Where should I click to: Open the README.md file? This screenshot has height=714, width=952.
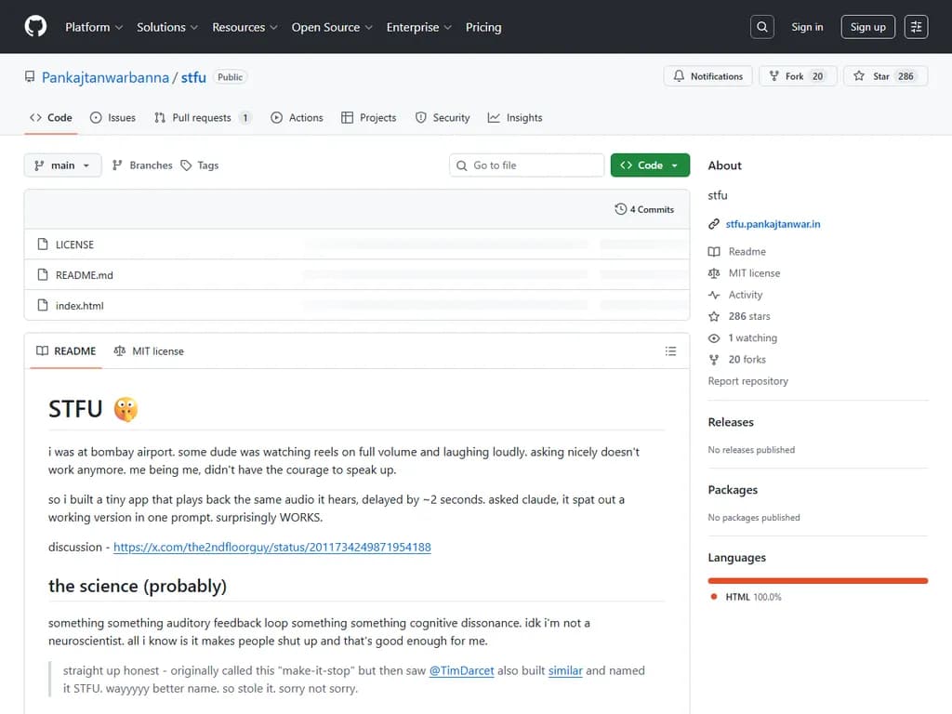[85, 275]
